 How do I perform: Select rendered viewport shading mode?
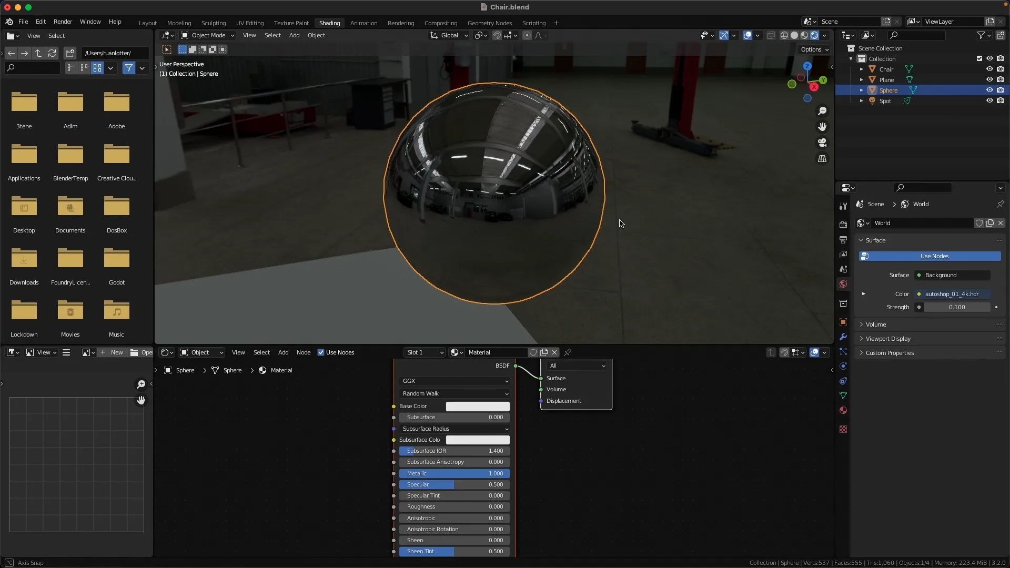[814, 35]
